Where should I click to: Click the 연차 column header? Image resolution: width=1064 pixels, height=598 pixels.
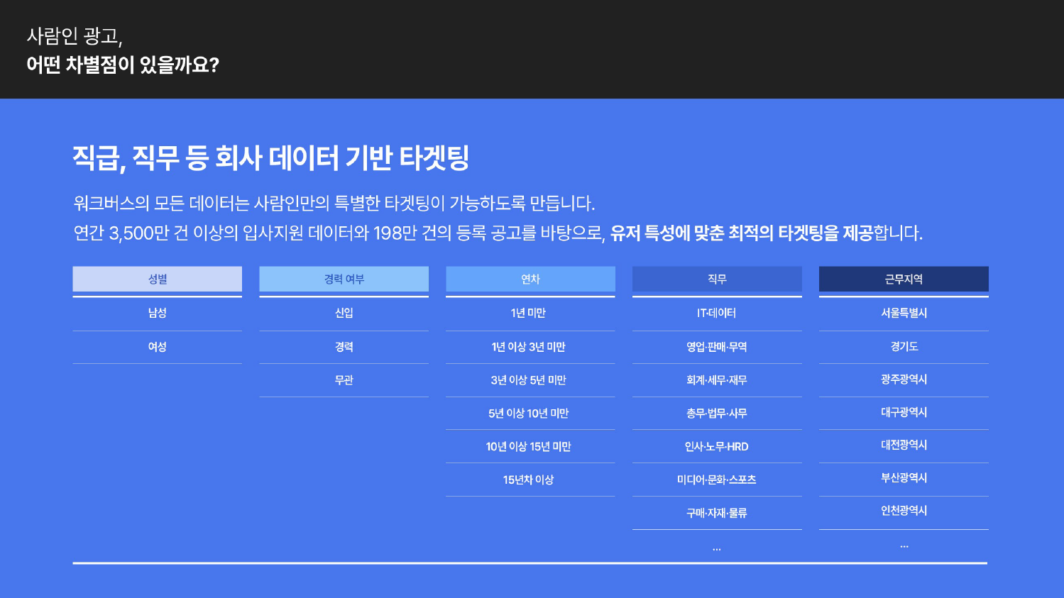click(x=530, y=279)
